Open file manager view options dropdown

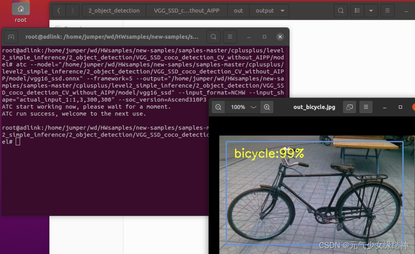coord(371,11)
